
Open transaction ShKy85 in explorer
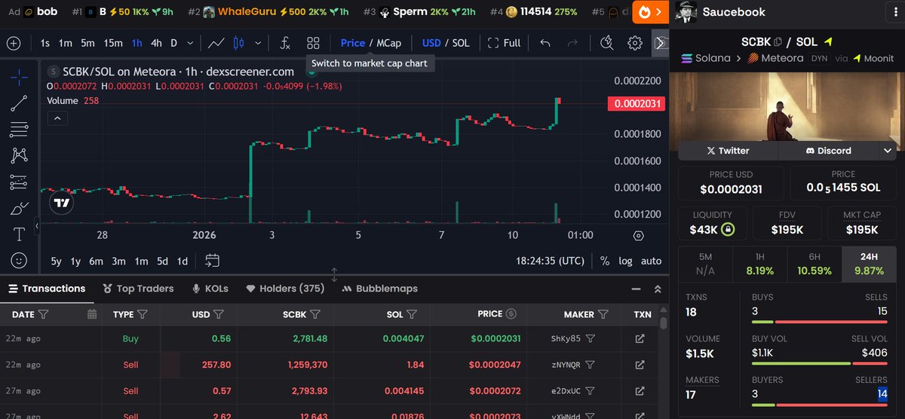coord(640,339)
